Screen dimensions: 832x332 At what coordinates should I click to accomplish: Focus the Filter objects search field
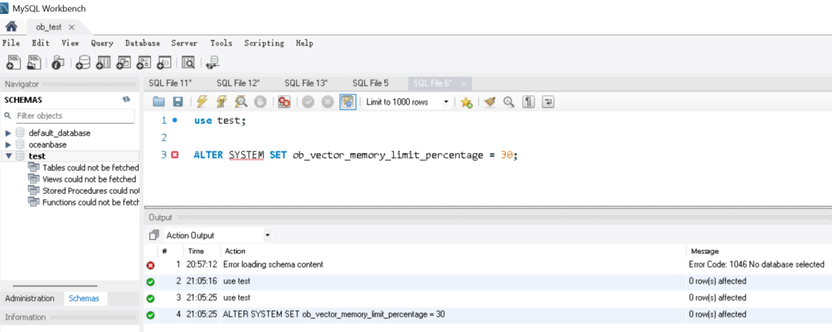click(74, 115)
